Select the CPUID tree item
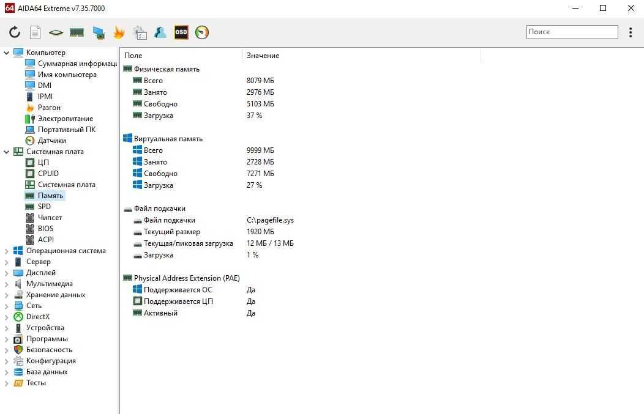The image size is (644, 414). (48, 173)
